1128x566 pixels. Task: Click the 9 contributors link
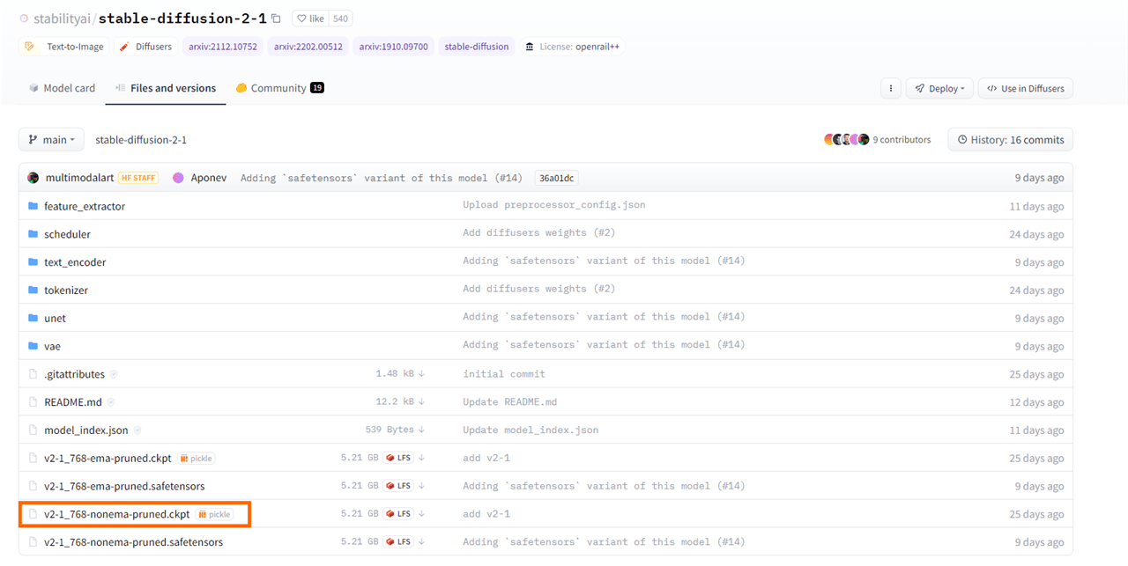[x=902, y=140]
